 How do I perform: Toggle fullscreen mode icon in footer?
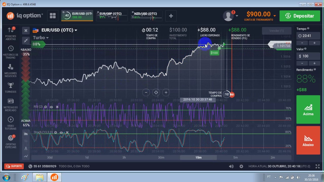pyautogui.click(x=317, y=166)
